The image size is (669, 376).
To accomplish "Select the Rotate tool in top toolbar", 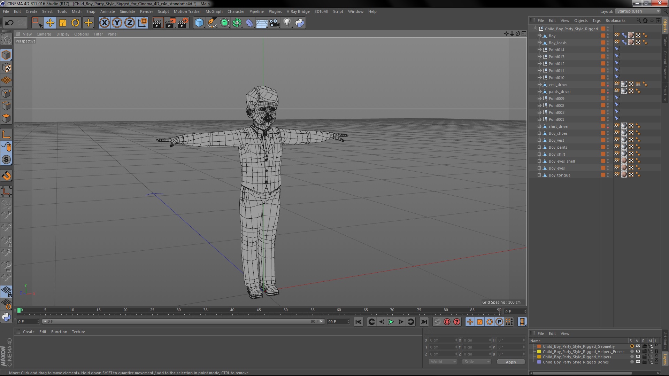I will coord(75,23).
